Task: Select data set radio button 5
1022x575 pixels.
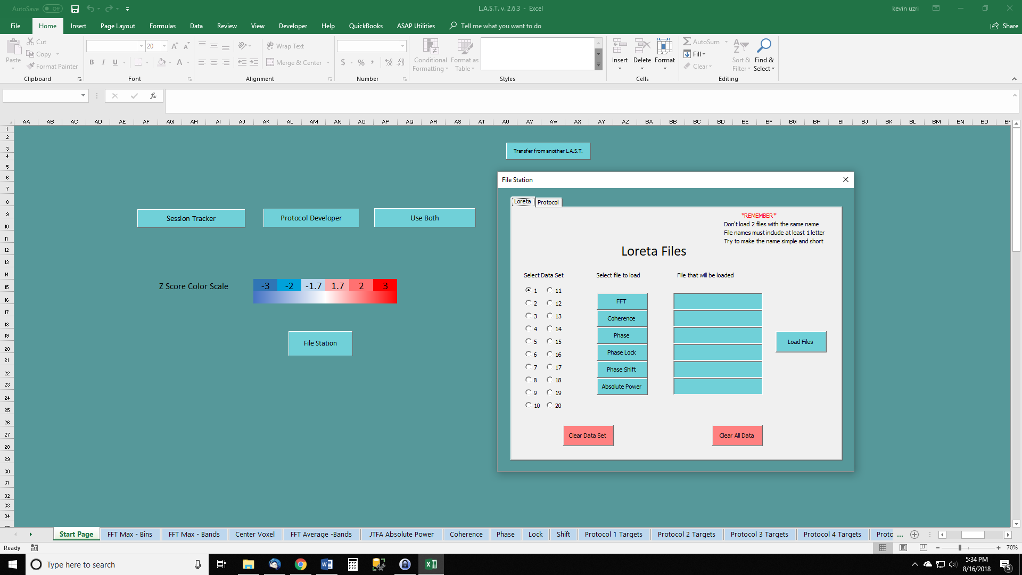Action: tap(528, 341)
